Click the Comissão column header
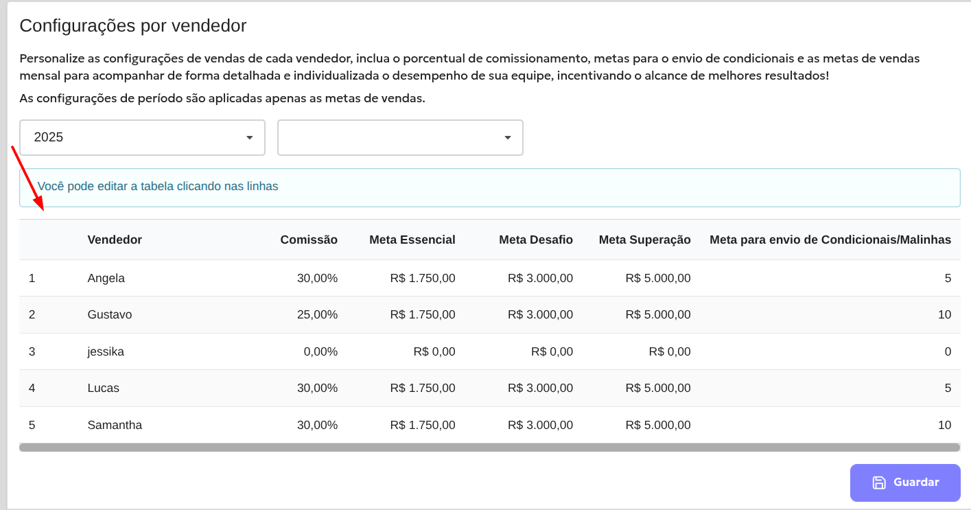Image resolution: width=971 pixels, height=510 pixels. point(309,240)
